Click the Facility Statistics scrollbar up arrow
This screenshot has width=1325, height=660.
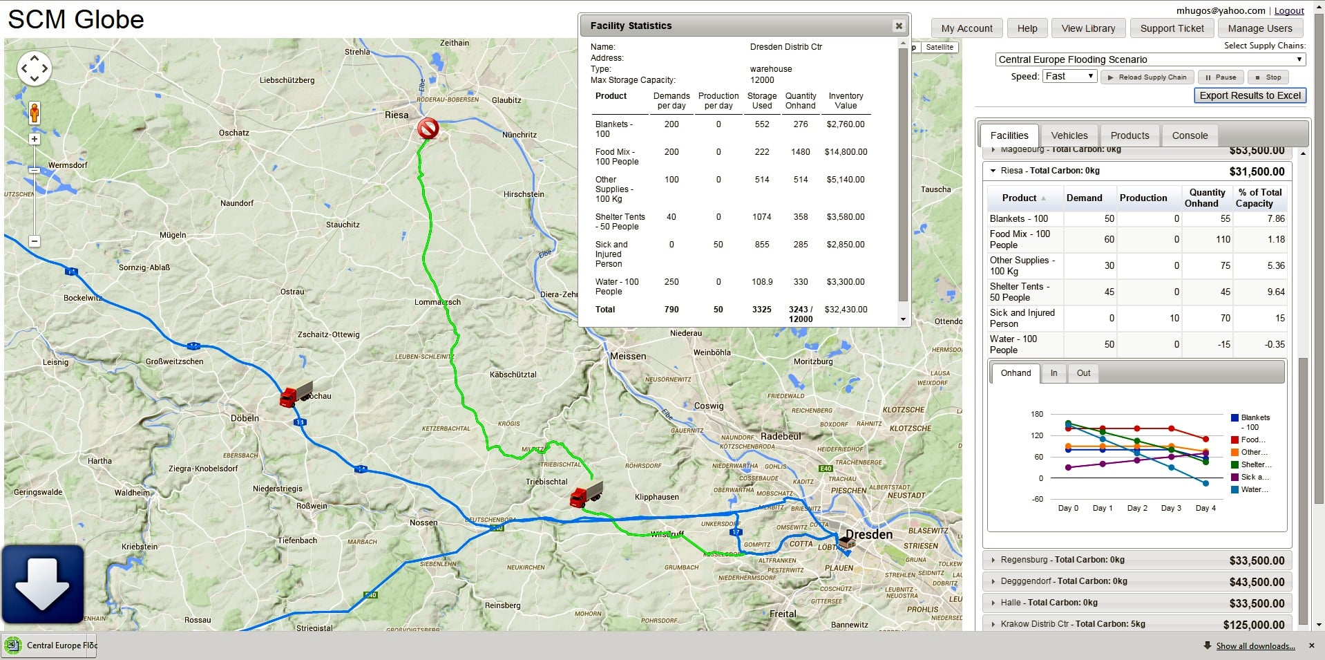click(903, 43)
